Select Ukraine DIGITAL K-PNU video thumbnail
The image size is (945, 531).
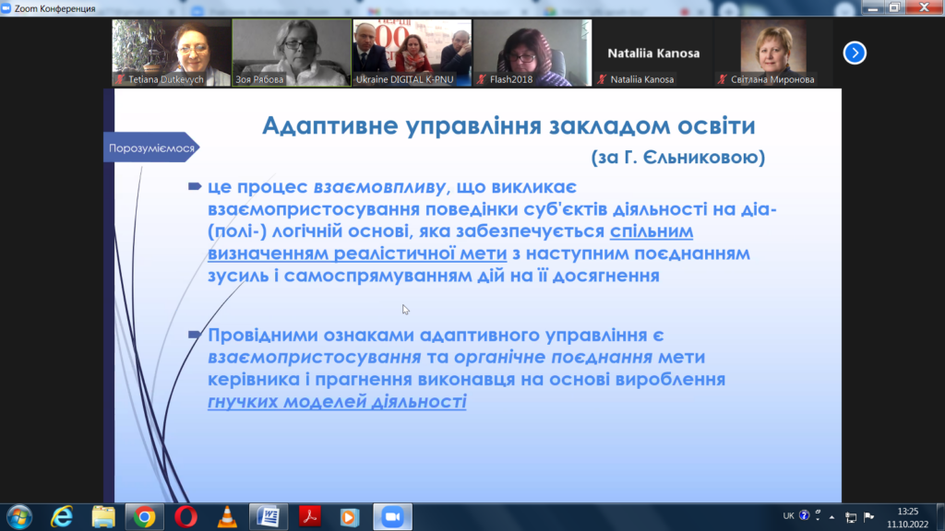pyautogui.click(x=412, y=53)
